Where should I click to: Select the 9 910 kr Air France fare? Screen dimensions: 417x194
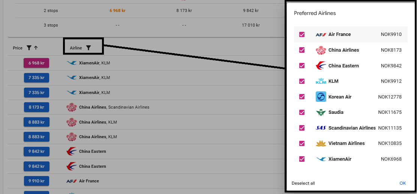point(36,181)
